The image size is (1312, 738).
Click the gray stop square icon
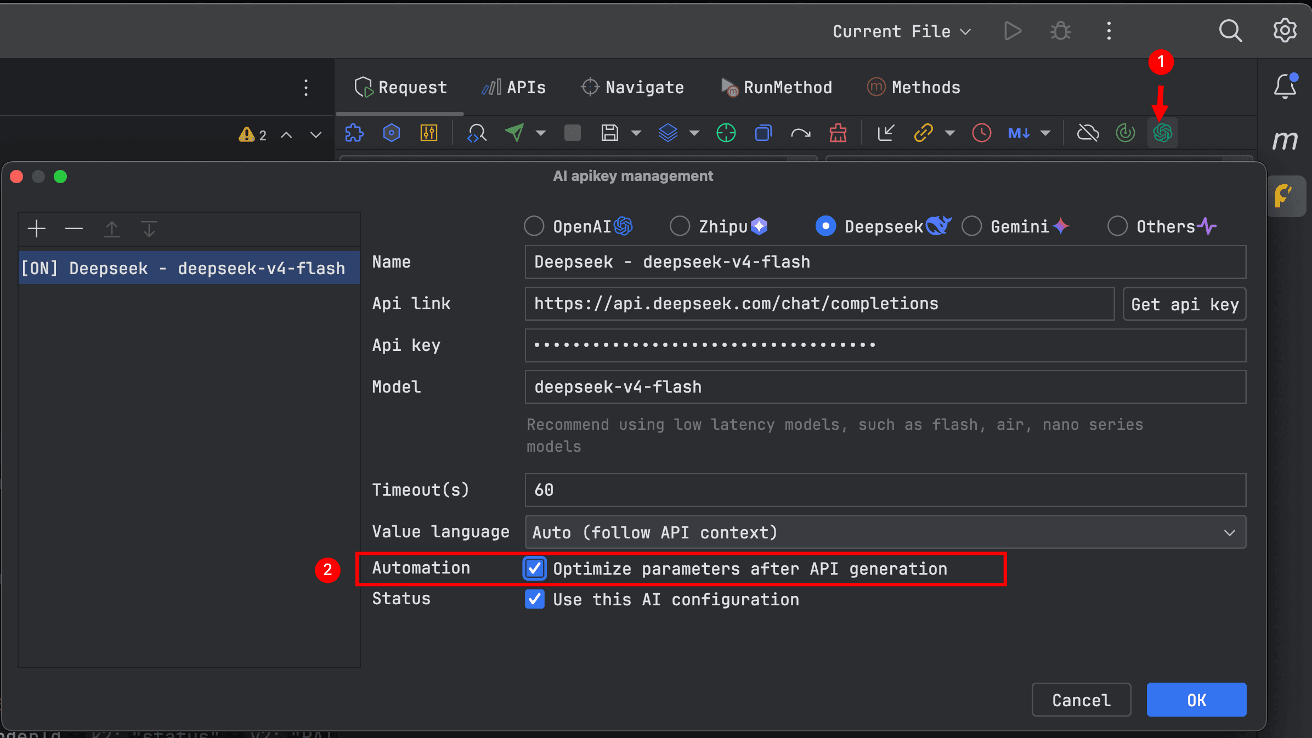coord(572,133)
